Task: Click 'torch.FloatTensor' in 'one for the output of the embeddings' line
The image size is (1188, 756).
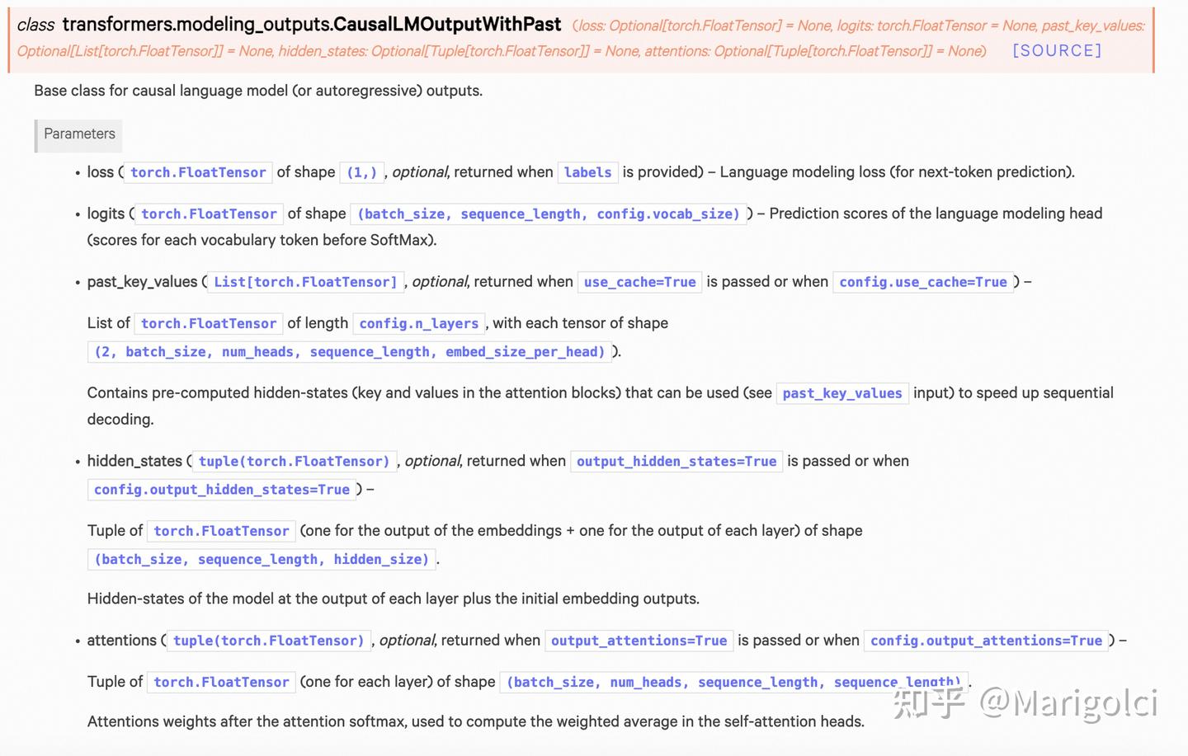Action: 221,531
